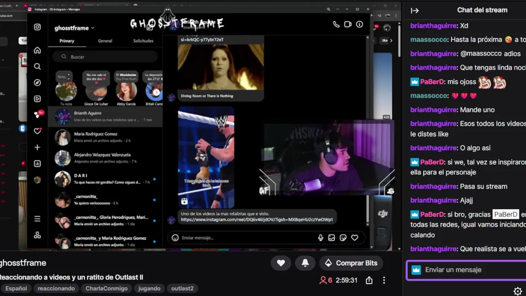The image size is (526, 296).
Task: Click the jugando tag
Action: pos(149,289)
